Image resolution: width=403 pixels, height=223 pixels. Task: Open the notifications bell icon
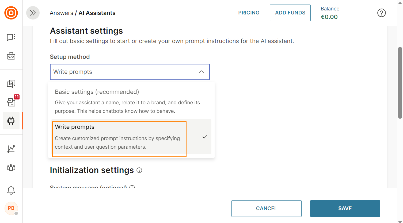(x=11, y=190)
